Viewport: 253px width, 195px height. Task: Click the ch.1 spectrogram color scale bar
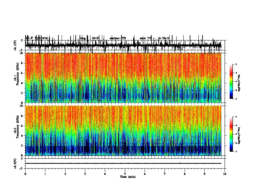231,82
